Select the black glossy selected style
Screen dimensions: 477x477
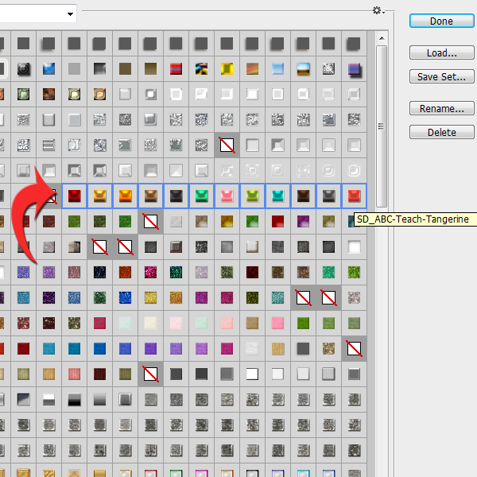(176, 196)
